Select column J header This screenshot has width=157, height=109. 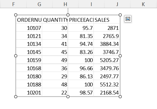click(x=117, y=4)
